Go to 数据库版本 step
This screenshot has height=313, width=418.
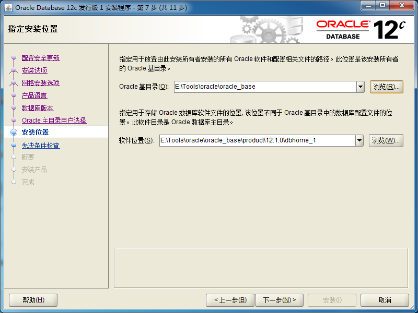38,108
